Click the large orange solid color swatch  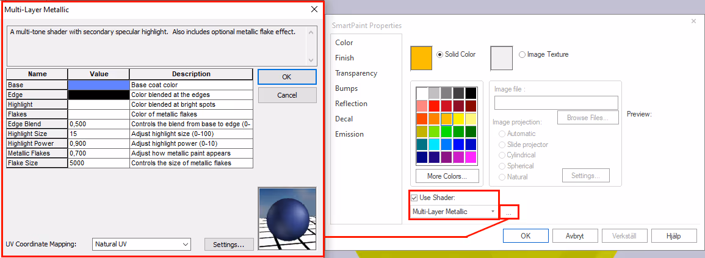[x=421, y=59]
